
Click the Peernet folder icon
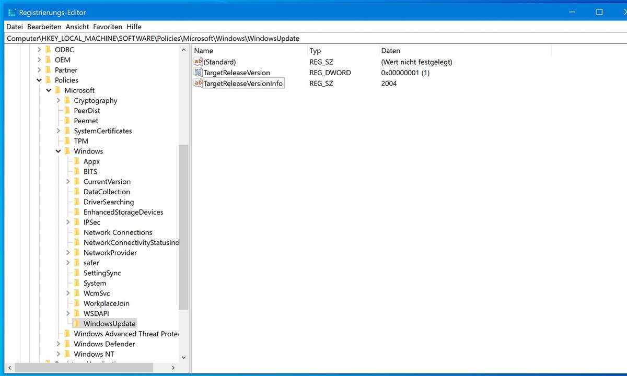tap(67, 121)
